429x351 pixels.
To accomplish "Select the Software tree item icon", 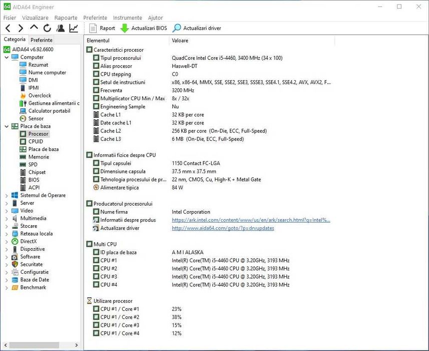I will pos(15,257).
